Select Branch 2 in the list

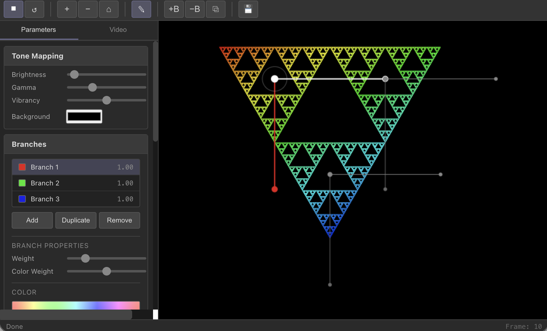pyautogui.click(x=76, y=183)
